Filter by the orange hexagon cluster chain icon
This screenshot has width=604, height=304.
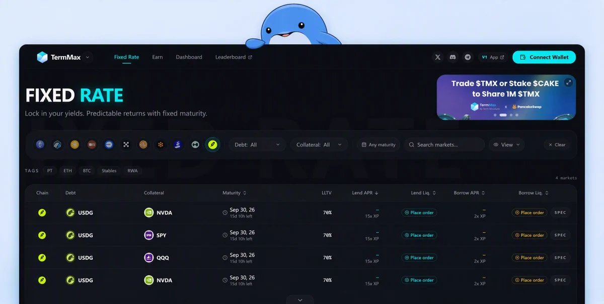pyautogui.click(x=160, y=144)
